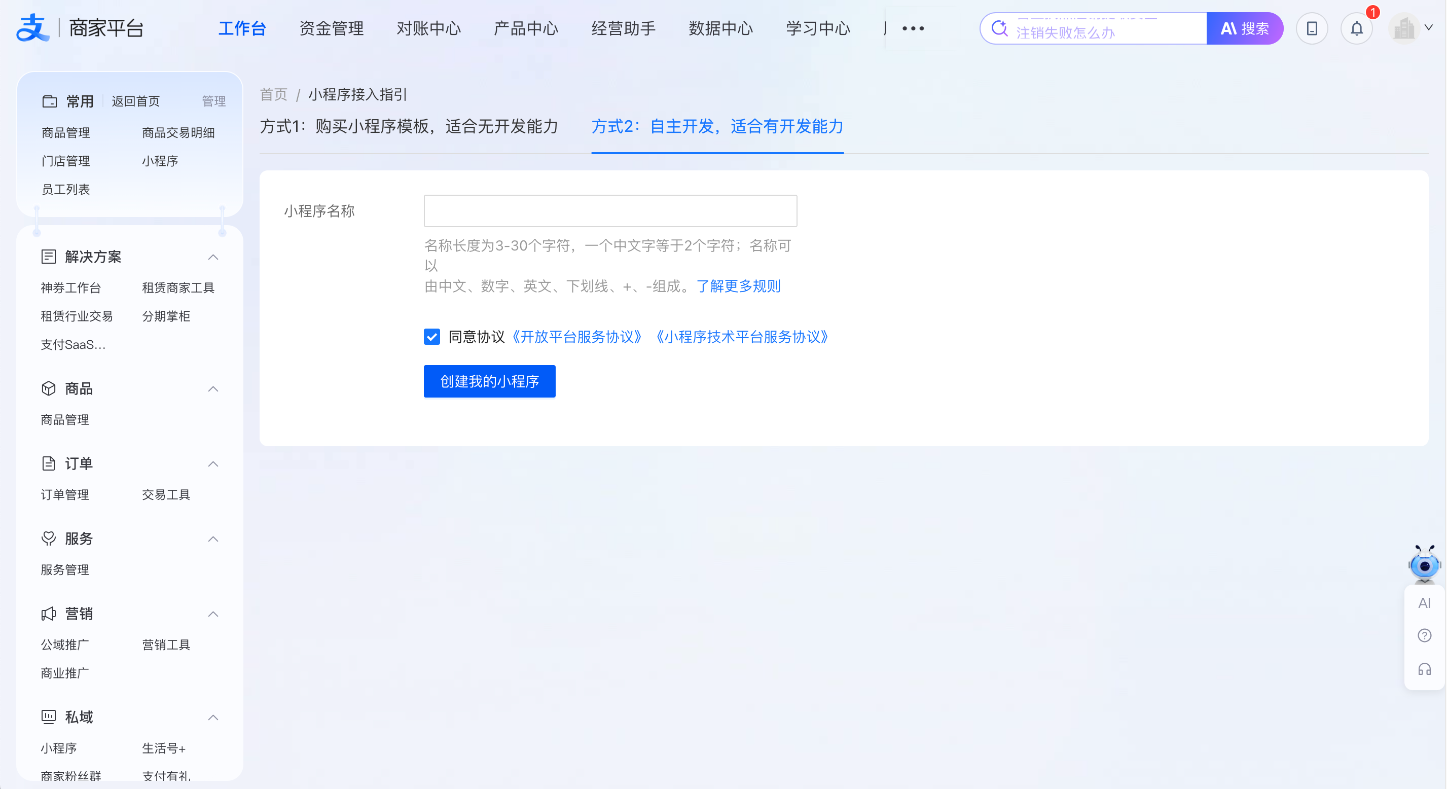Switch to 方式1 购买小程序模板 tab

point(409,126)
